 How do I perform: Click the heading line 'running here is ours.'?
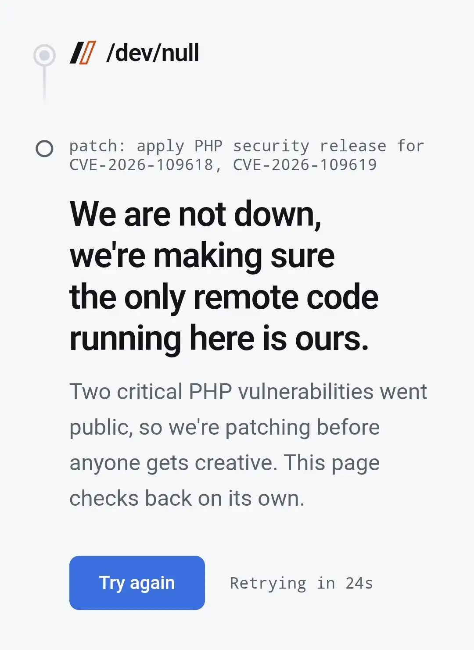219,339
